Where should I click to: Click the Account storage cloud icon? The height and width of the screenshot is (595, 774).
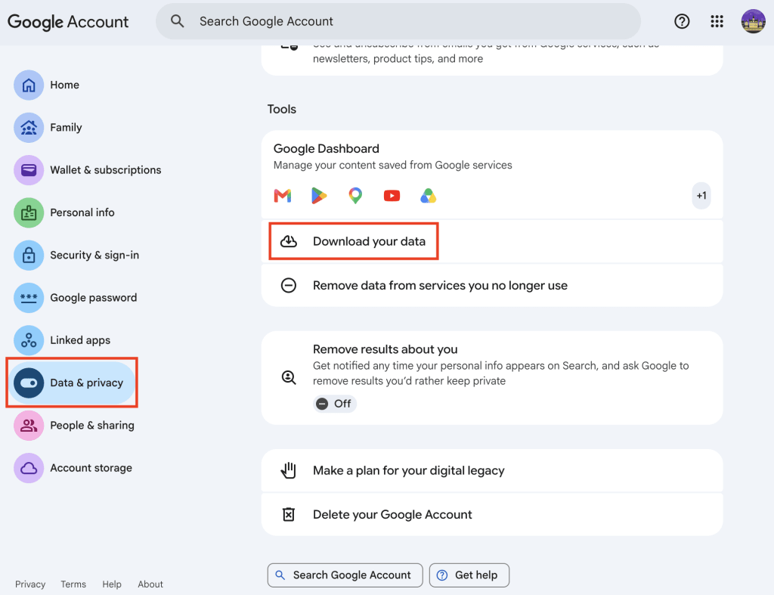29,468
